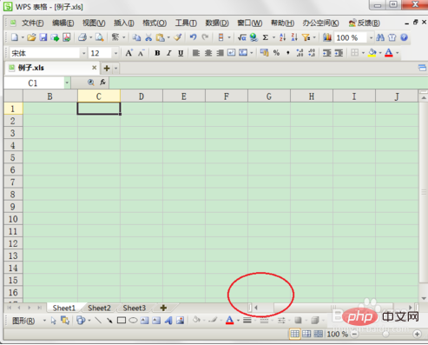Click the insert function fx icon
428x345 pixels.
(x=102, y=83)
